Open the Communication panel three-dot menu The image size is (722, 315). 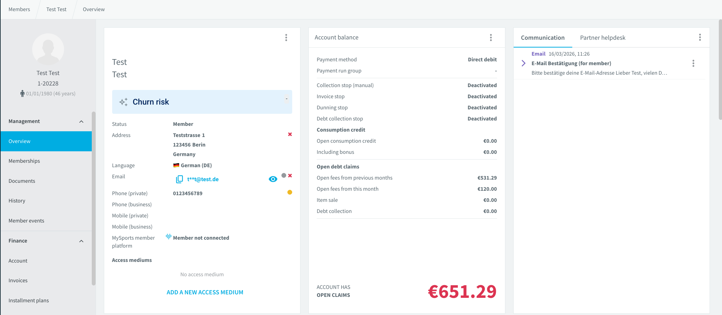point(700,38)
